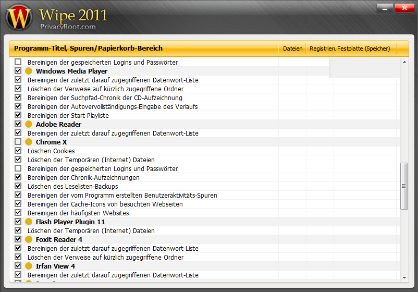Screen dimensions: 418x292
Task: Minimize the Wipe 2011 window
Action: pos(385,8)
